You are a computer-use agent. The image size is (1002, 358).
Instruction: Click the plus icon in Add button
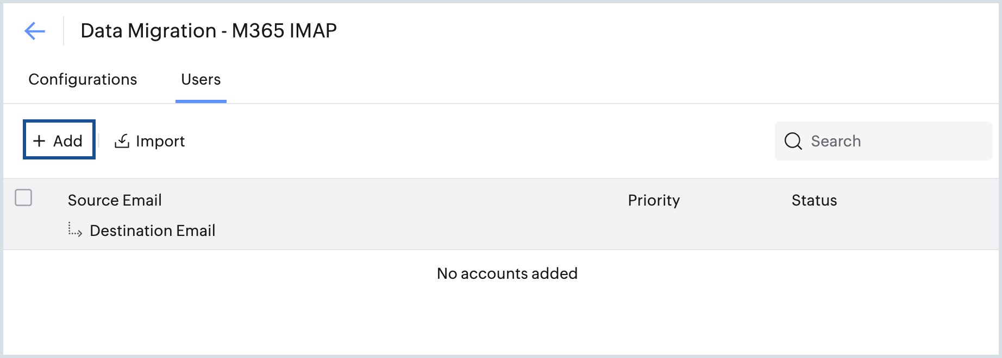coord(39,141)
